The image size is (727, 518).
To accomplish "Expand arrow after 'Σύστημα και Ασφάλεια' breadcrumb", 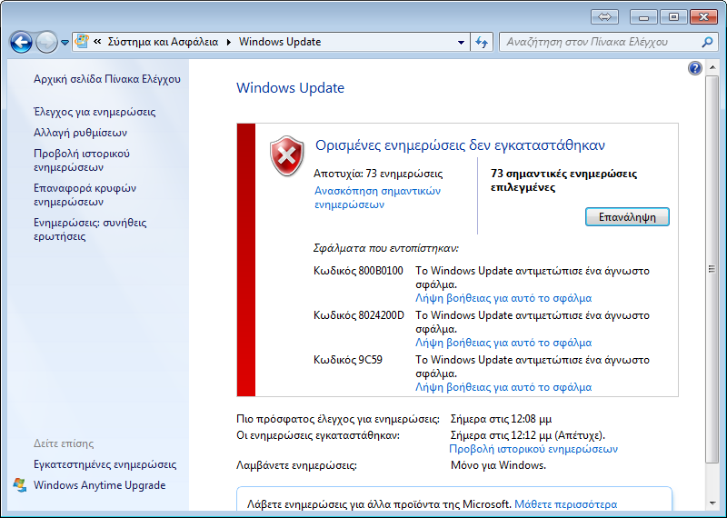I will point(229,42).
